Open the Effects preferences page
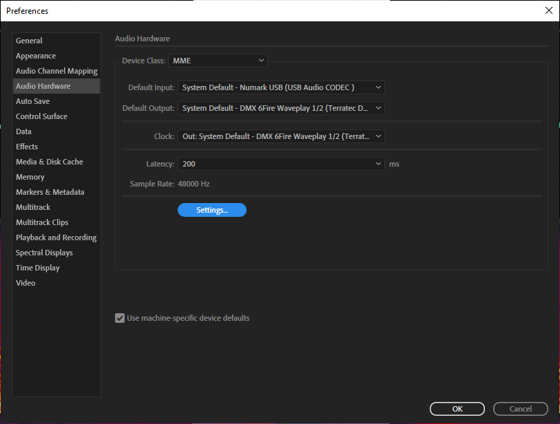 (27, 146)
